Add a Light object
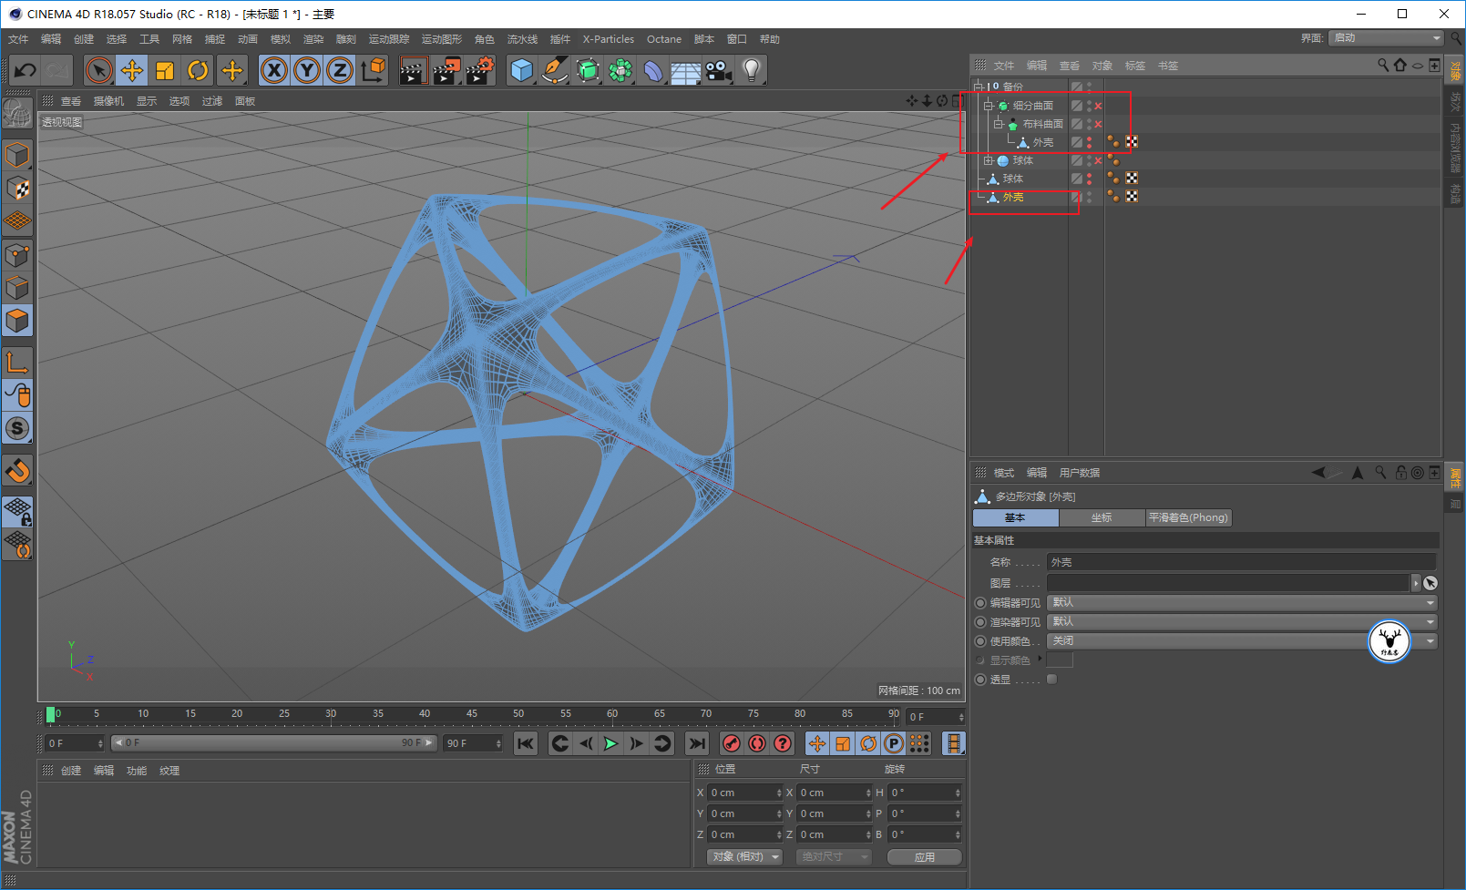Image resolution: width=1466 pixels, height=890 pixels. pos(751,70)
